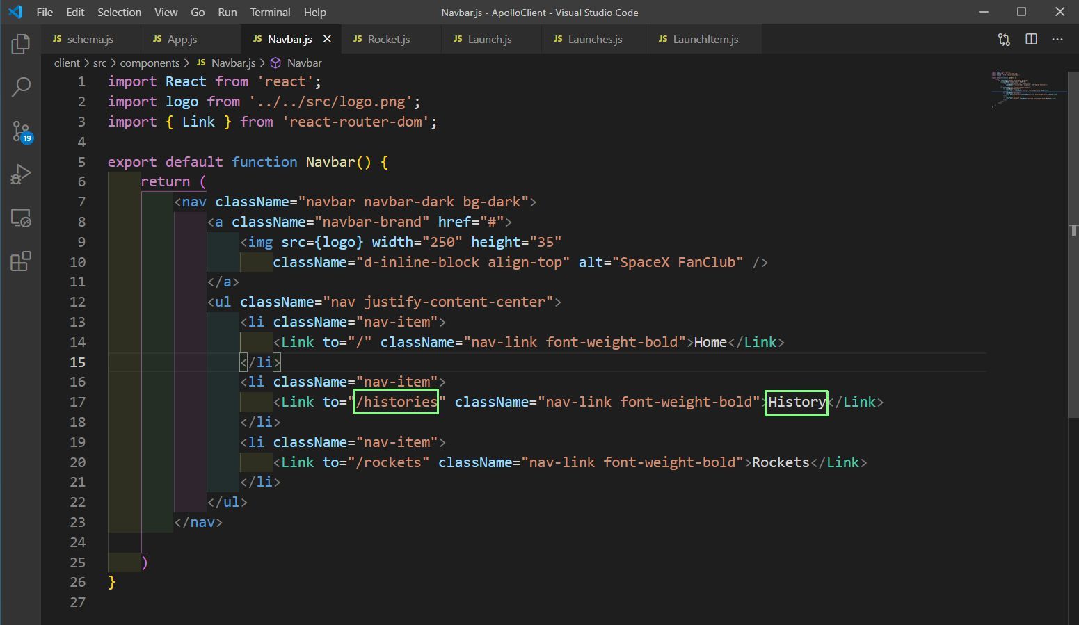The height and width of the screenshot is (625, 1079).
Task: Open the Terminal menu
Action: click(x=270, y=12)
